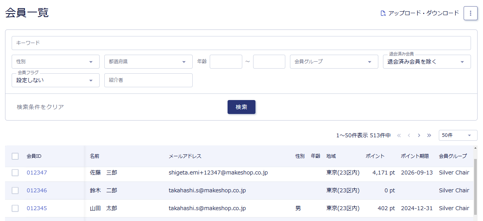The height and width of the screenshot is (221, 483).
Task: Click the upload/download file icon
Action: [383, 13]
